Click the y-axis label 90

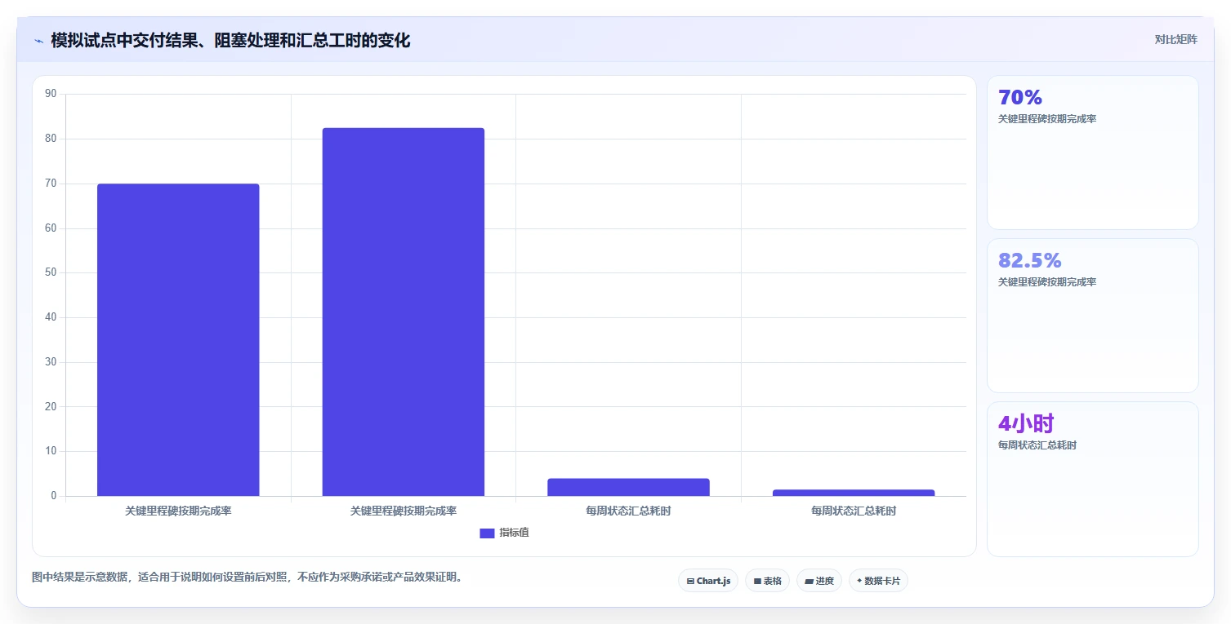[51, 94]
